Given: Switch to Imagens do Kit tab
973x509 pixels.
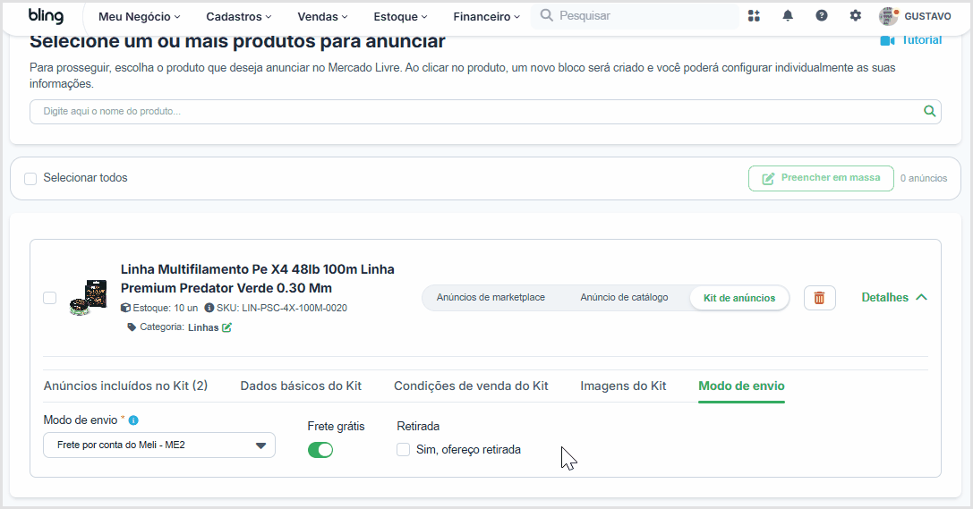Looking at the screenshot, I should pyautogui.click(x=623, y=386).
